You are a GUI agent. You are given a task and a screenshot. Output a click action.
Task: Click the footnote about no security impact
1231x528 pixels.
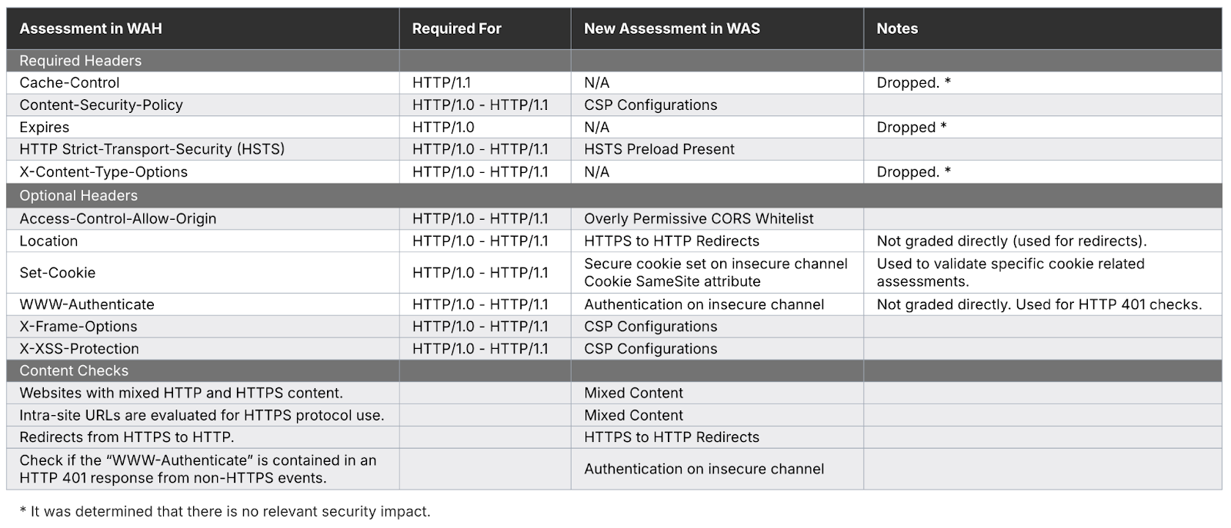(225, 512)
